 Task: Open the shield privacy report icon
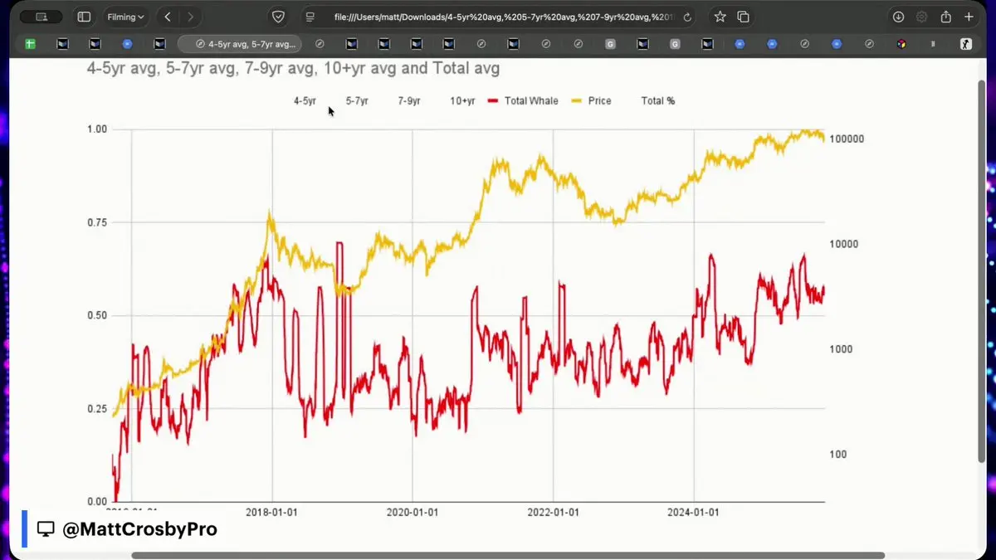tap(279, 17)
